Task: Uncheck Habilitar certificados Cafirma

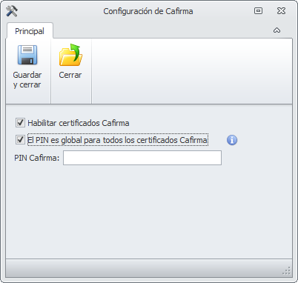Action: coord(20,123)
